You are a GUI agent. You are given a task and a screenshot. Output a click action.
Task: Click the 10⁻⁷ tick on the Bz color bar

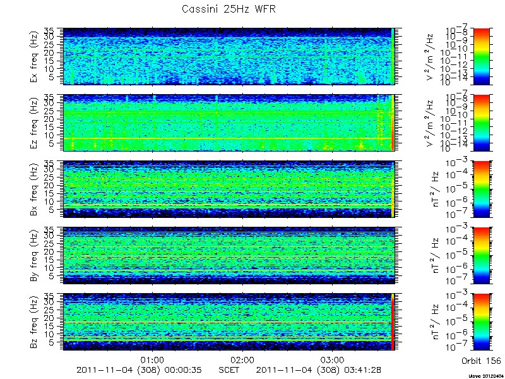pyautogui.click(x=457, y=347)
